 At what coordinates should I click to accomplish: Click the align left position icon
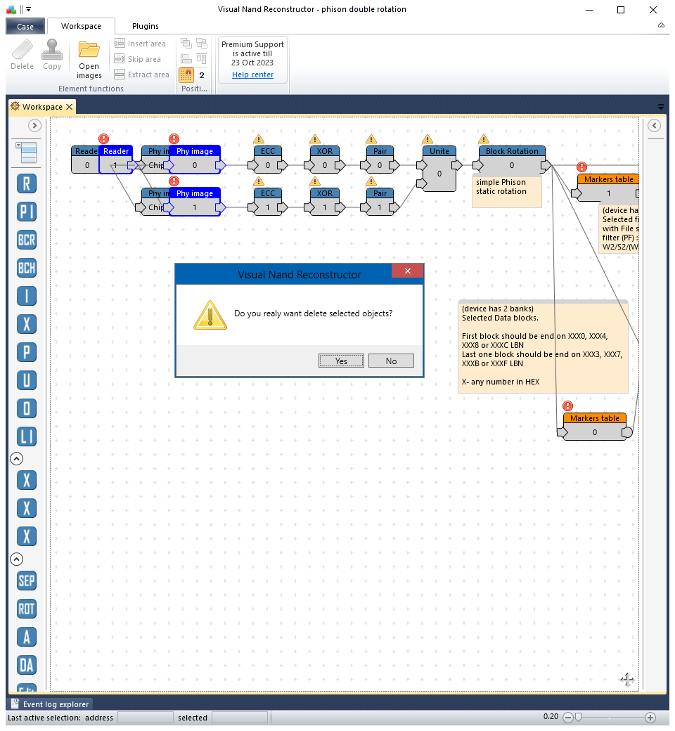click(x=186, y=59)
